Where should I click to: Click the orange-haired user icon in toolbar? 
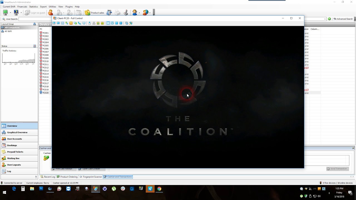(50, 12)
